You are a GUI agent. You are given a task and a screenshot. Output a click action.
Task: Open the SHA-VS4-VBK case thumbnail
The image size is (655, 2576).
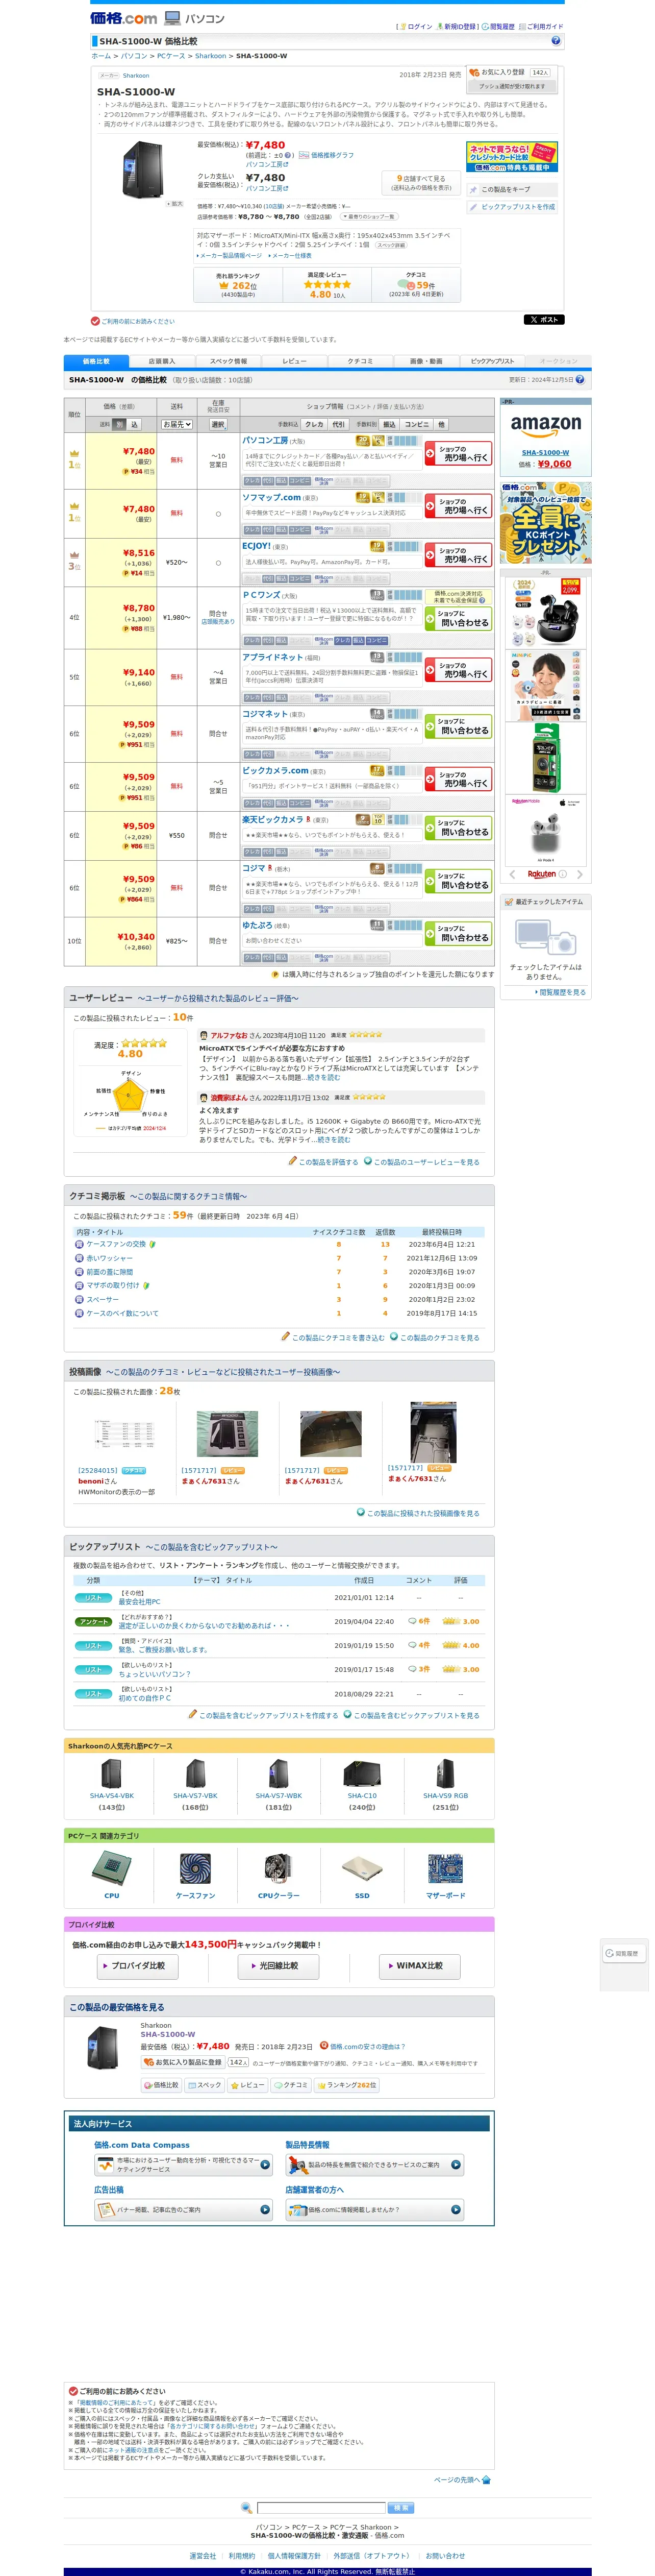point(111,1774)
